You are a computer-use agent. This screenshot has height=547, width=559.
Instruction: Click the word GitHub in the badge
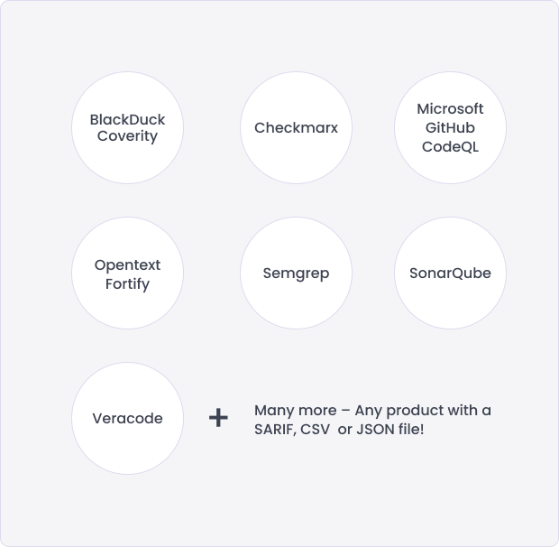[x=450, y=128]
